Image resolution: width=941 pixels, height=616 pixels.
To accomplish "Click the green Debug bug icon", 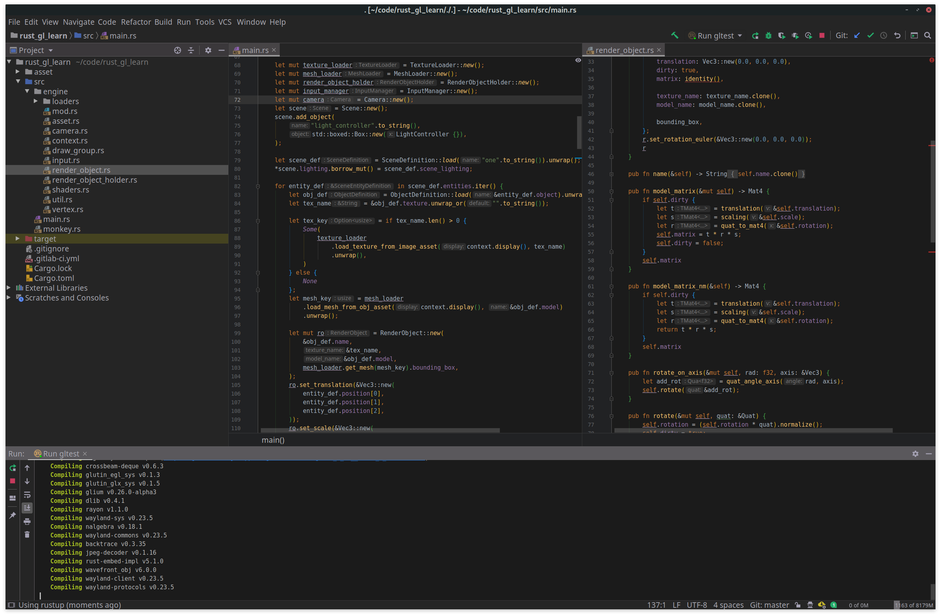I will pos(768,36).
